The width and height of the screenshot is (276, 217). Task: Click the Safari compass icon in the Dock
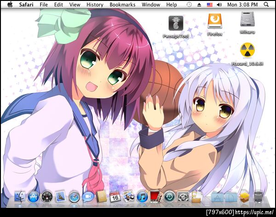pyautogui.click(x=74, y=197)
